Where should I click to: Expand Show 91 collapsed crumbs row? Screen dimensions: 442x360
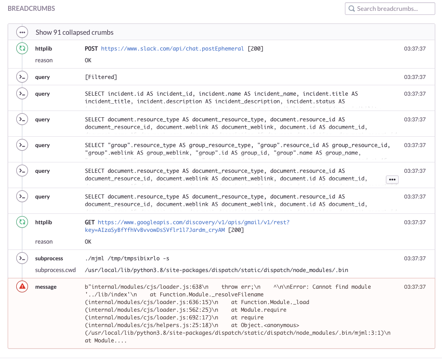pyautogui.click(x=221, y=32)
